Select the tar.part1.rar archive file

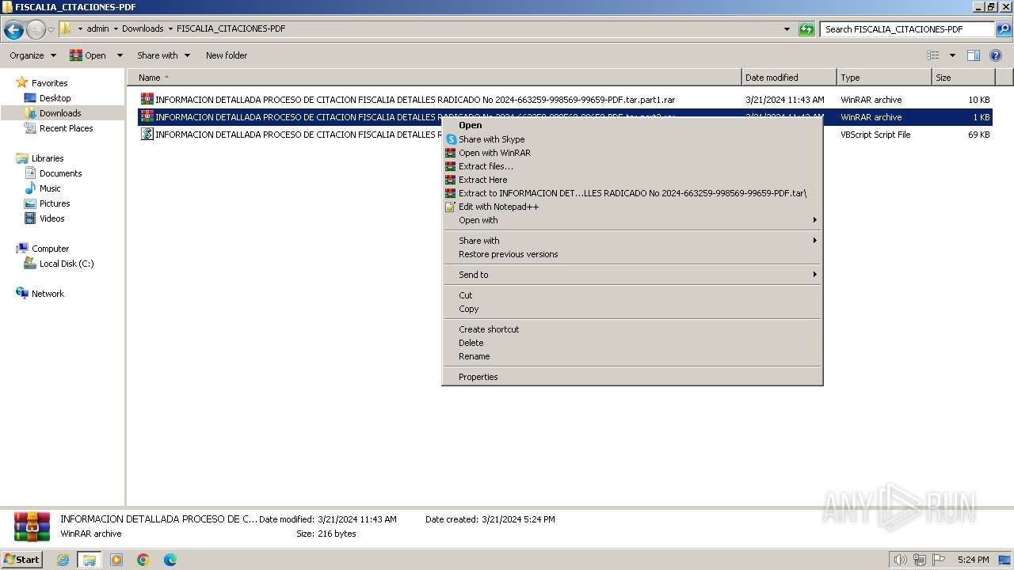565,100
